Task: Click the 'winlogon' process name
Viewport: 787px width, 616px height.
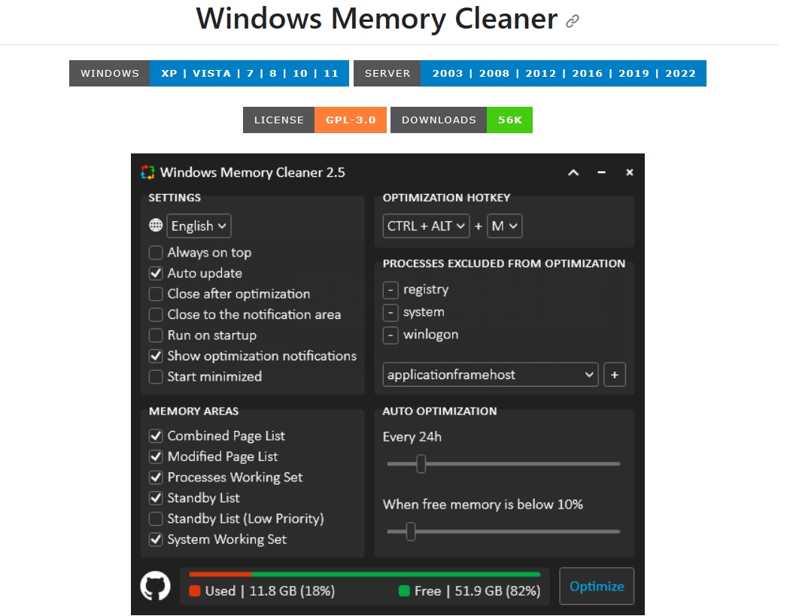Action: [430, 335]
